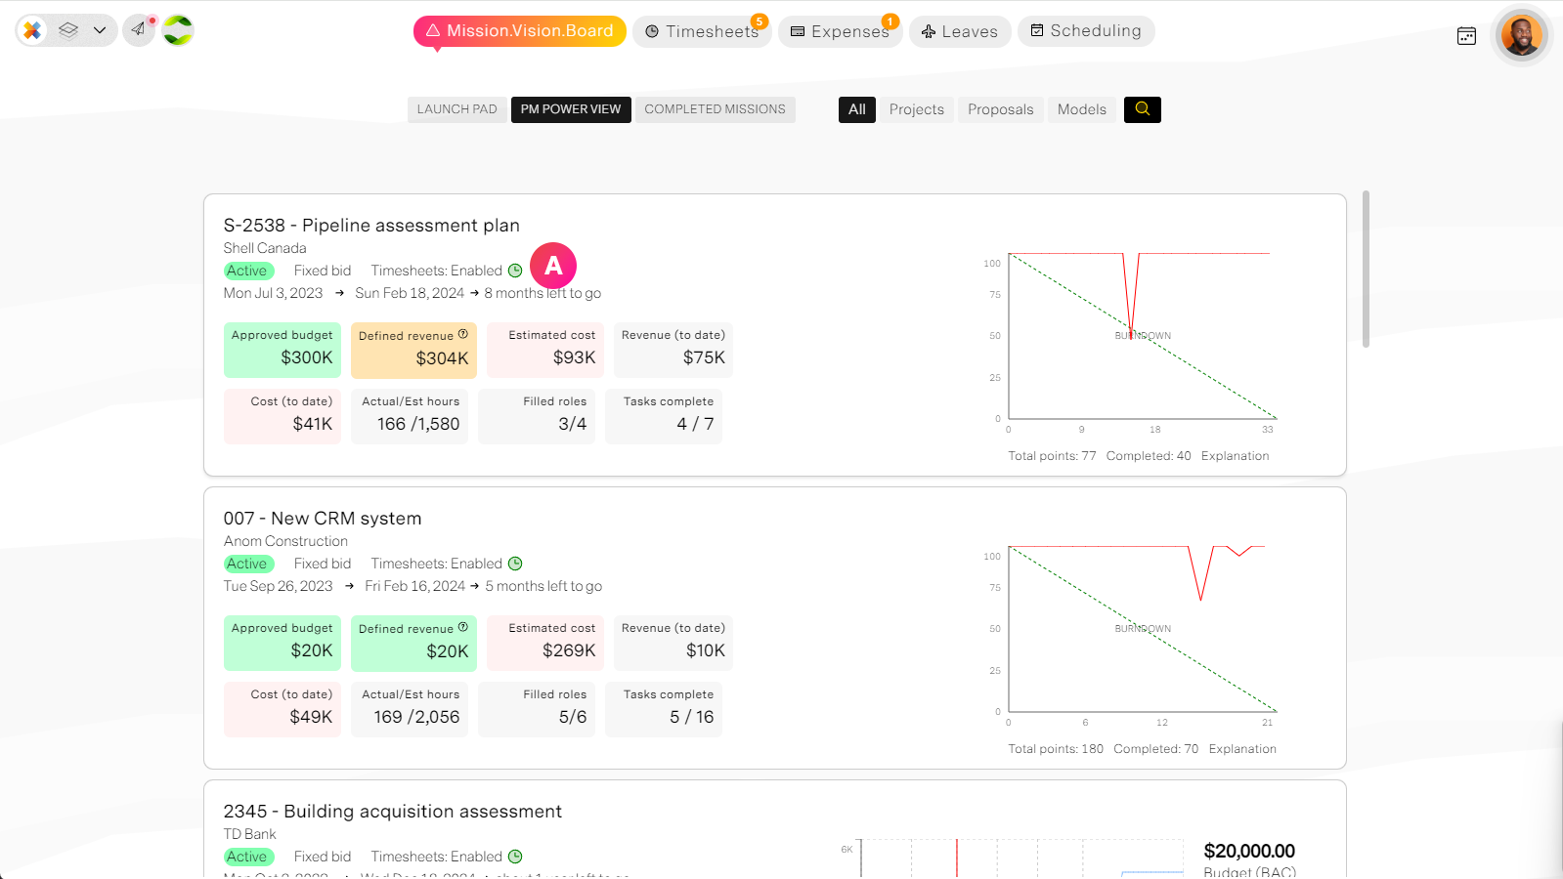
Task: Click the vertical scrollbar of the mission list
Action: (1366, 269)
